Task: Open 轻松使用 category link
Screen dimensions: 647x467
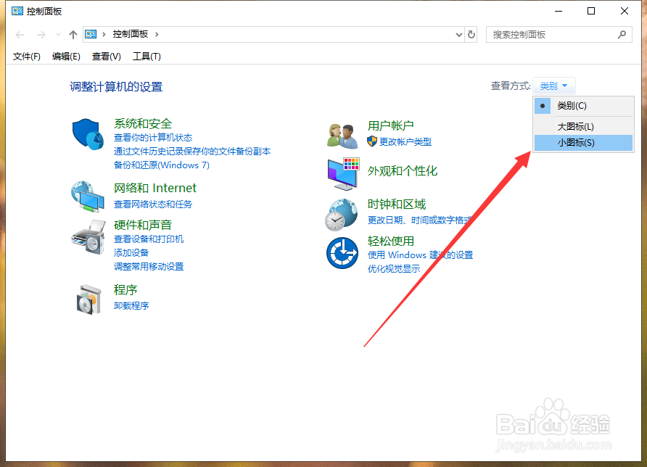Action: (x=391, y=241)
